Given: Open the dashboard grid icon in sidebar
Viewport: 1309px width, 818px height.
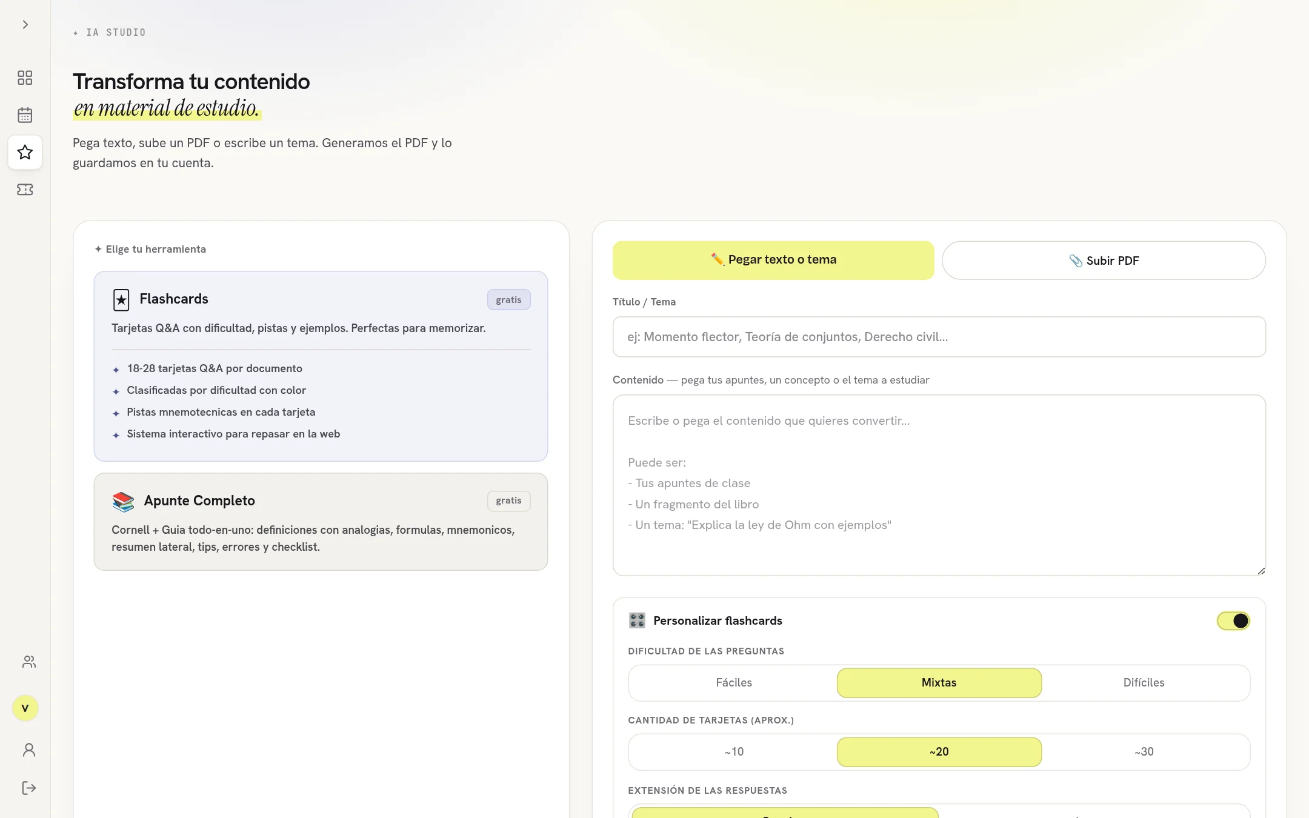Looking at the screenshot, I should [x=25, y=78].
